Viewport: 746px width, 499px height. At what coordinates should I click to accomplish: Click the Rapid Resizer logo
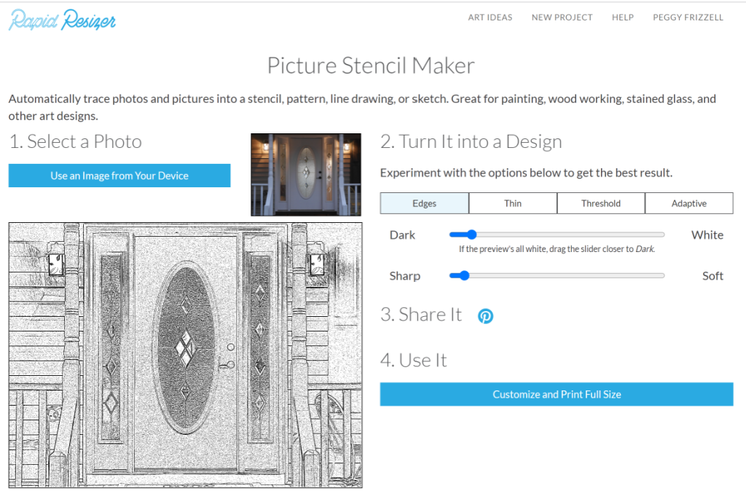pos(63,20)
